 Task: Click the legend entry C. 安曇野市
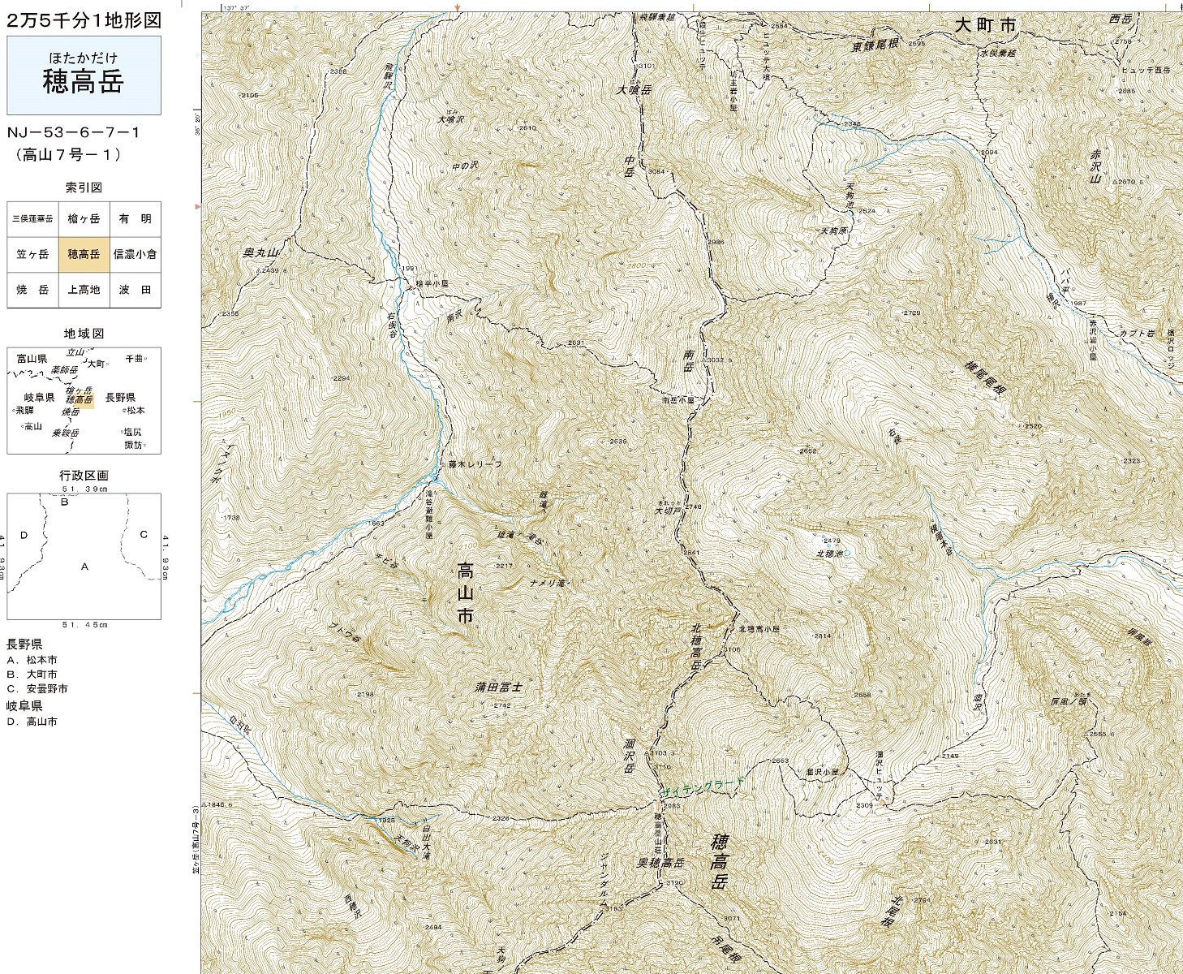[37, 689]
